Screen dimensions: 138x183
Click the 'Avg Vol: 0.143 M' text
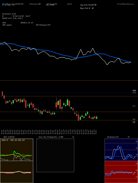tap(88, 5)
